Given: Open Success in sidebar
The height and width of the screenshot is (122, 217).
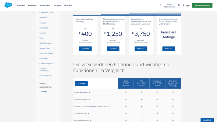Looking at the screenshot, I should click(x=42, y=33).
